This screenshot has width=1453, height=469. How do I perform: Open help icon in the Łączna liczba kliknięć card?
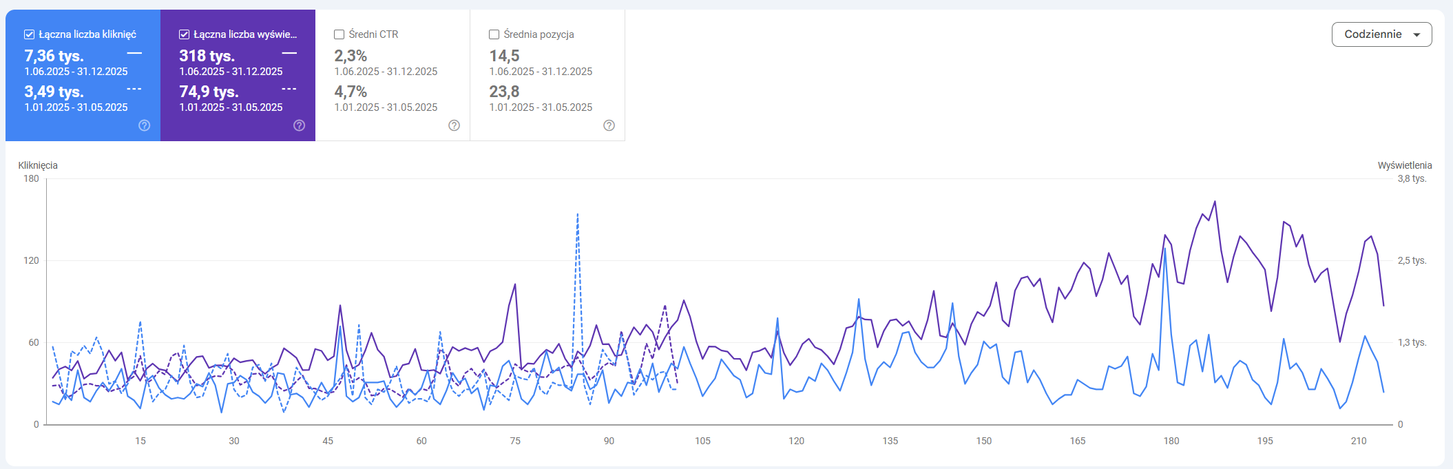144,125
